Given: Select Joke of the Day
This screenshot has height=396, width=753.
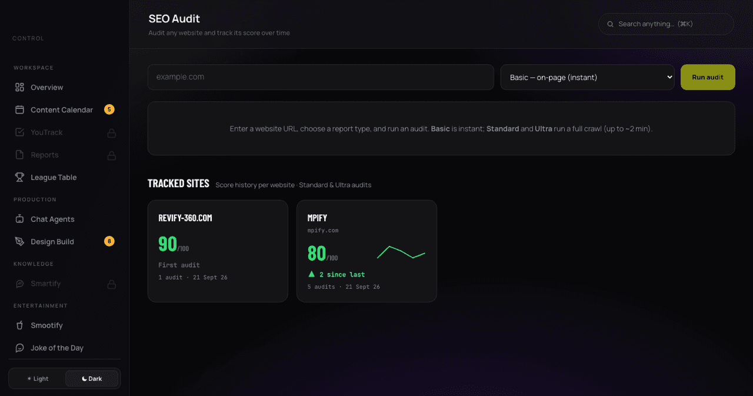Looking at the screenshot, I should click(x=65, y=348).
